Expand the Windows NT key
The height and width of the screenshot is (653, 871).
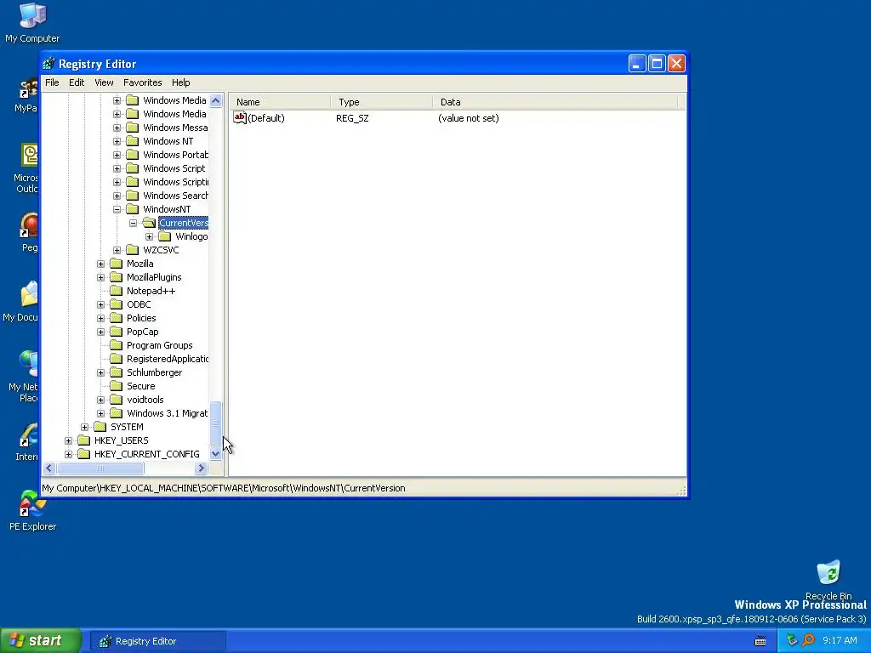click(x=117, y=141)
